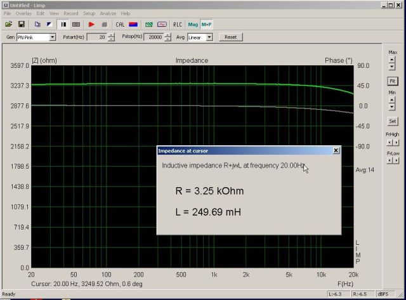Lower graph Min with the down arrow

(392, 107)
